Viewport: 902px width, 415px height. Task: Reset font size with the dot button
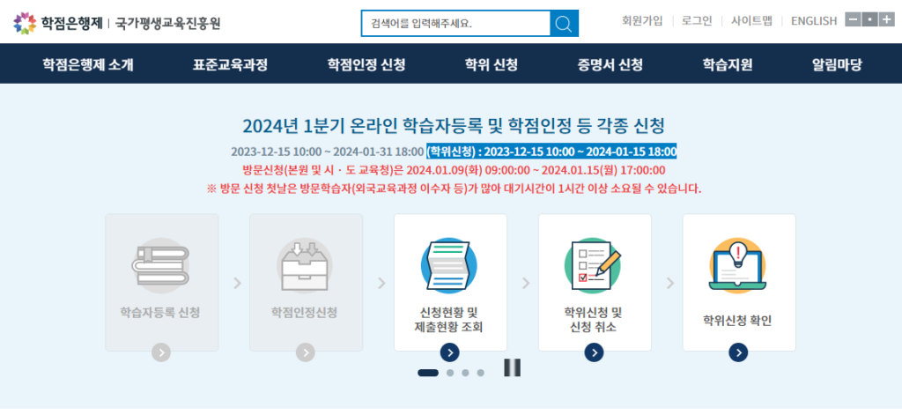(869, 20)
